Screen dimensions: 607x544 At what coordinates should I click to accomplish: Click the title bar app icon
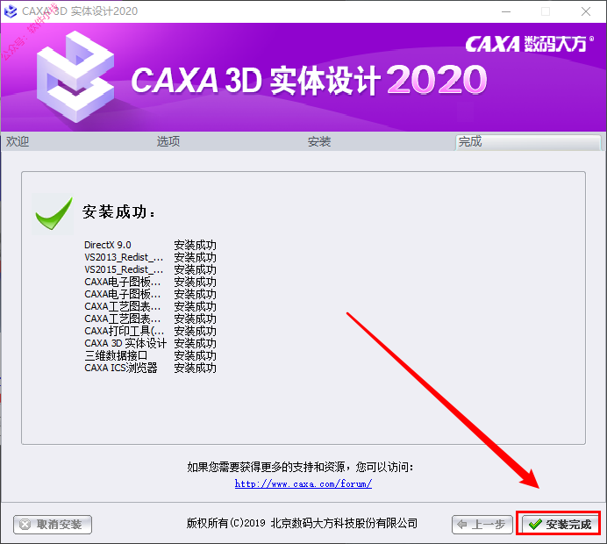click(11, 11)
